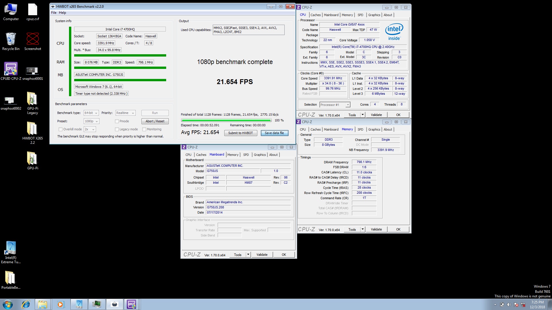This screenshot has width=552, height=310.
Task: Open Graphics tab in top CPU-Z window
Action: click(x=374, y=15)
